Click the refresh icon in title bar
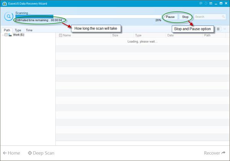This screenshot has width=230, height=161. [207, 3]
